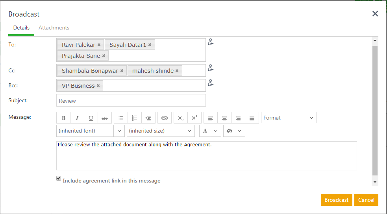Switch to the Attachments tab
The height and width of the screenshot is (214, 387).
tap(54, 28)
